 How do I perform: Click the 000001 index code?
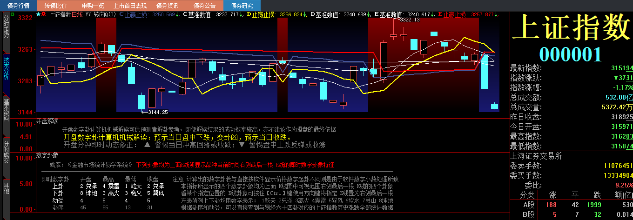571,54
